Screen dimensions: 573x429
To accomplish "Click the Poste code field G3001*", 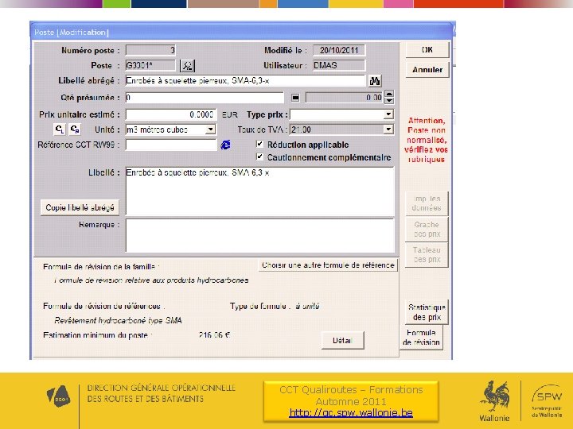I will (x=150, y=65).
